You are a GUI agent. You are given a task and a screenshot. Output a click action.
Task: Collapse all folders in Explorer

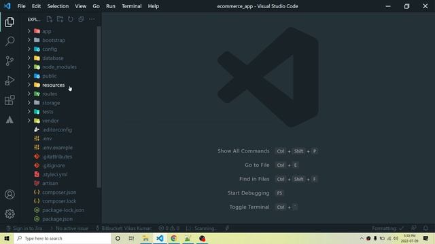[81, 19]
